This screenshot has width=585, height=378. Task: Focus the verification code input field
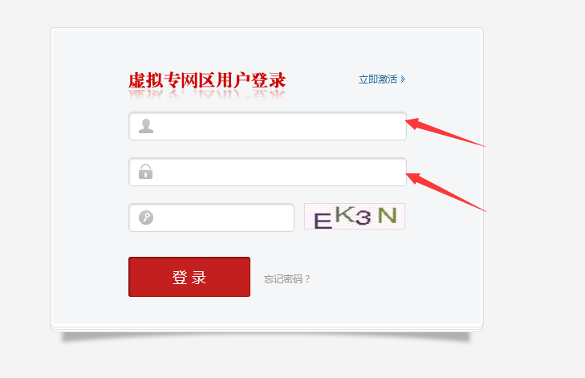pyautogui.click(x=212, y=217)
